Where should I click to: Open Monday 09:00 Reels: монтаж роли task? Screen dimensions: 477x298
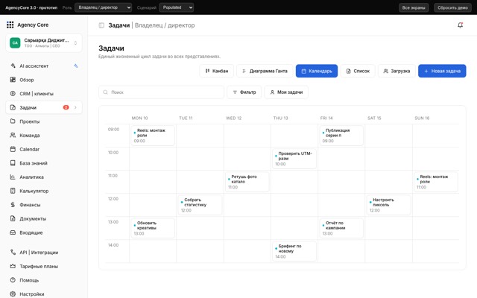(153, 136)
